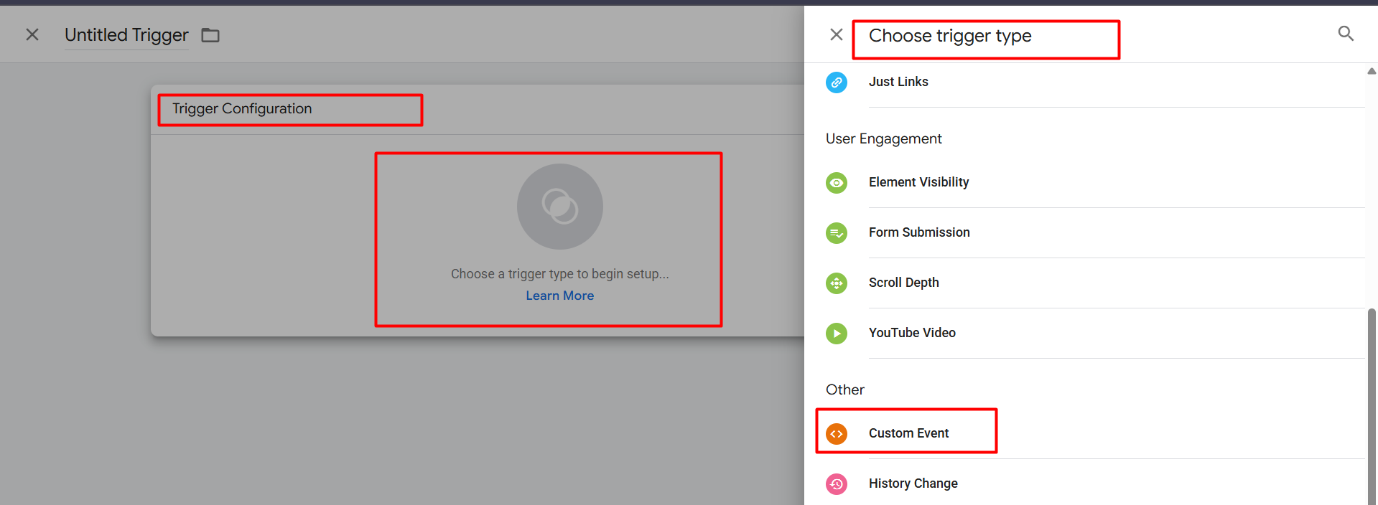This screenshot has width=1378, height=505.
Task: Select Custom Event trigger type
Action: pos(908,433)
